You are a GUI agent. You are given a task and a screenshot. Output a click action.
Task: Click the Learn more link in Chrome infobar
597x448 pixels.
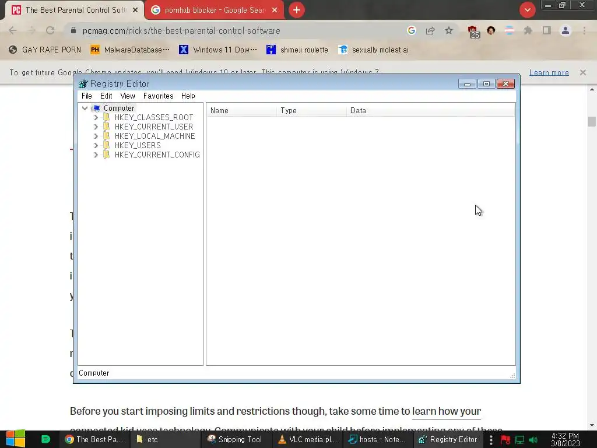(x=549, y=72)
